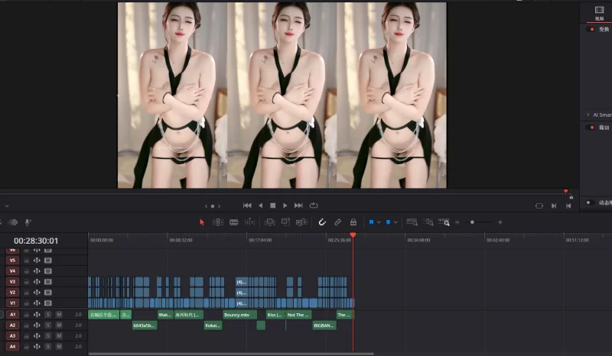Select the Bouncy.mkv audio clip
The image size is (612, 356).
(241, 315)
